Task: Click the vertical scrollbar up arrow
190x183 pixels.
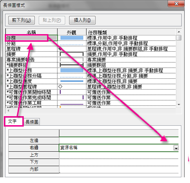Action: pyautogui.click(x=179, y=32)
